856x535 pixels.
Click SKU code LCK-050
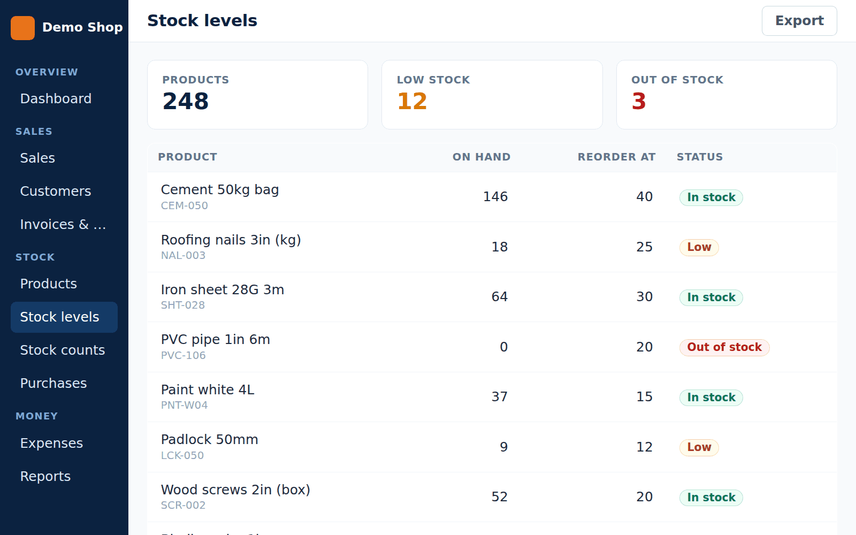[x=182, y=455]
